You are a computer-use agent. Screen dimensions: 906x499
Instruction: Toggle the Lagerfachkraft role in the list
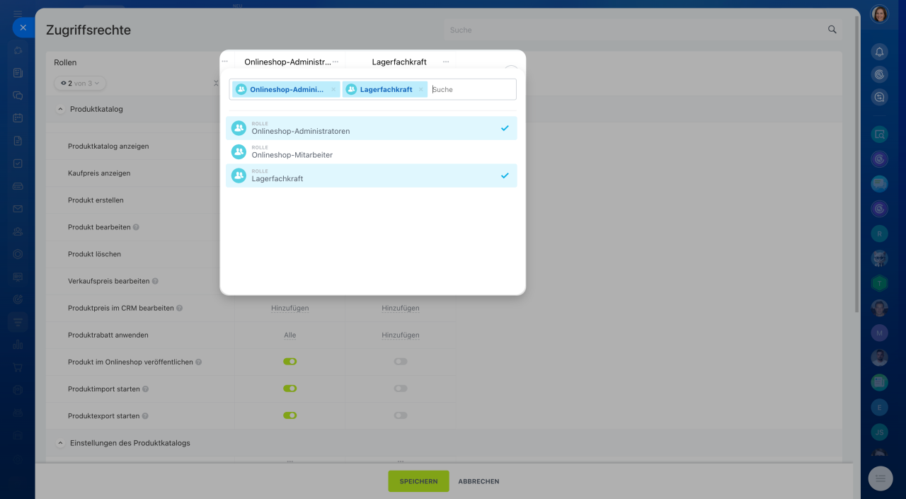click(x=372, y=176)
